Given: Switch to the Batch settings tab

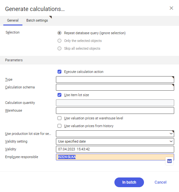Looking at the screenshot, I should [x=37, y=20].
